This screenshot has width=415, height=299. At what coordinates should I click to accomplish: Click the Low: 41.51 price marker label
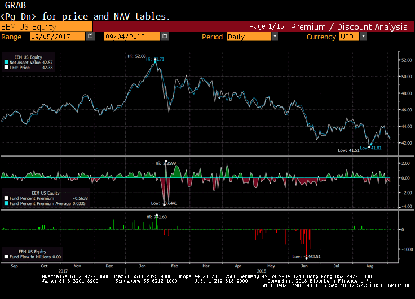coord(348,150)
